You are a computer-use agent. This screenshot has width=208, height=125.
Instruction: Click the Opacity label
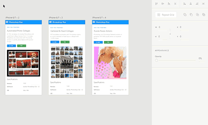point(158,57)
